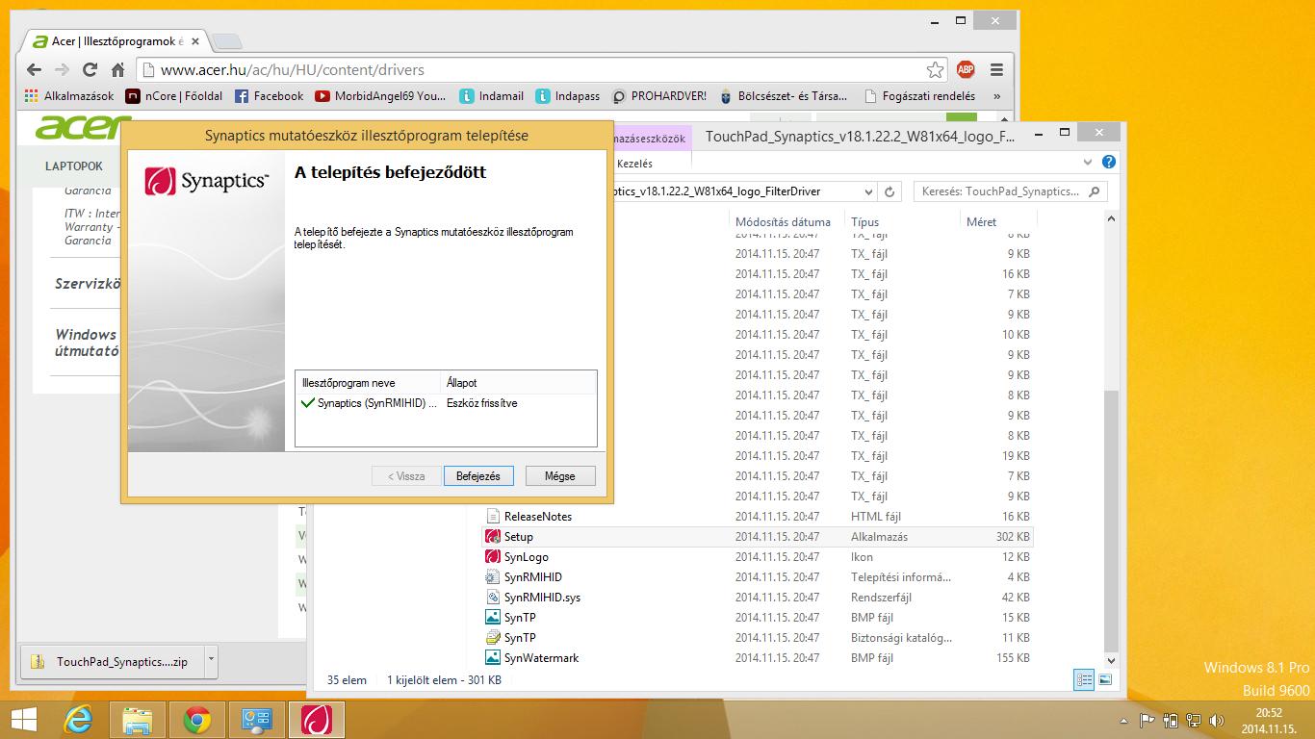Image resolution: width=1315 pixels, height=739 pixels.
Task: Select the SynTP BMP file
Action: (x=757, y=618)
